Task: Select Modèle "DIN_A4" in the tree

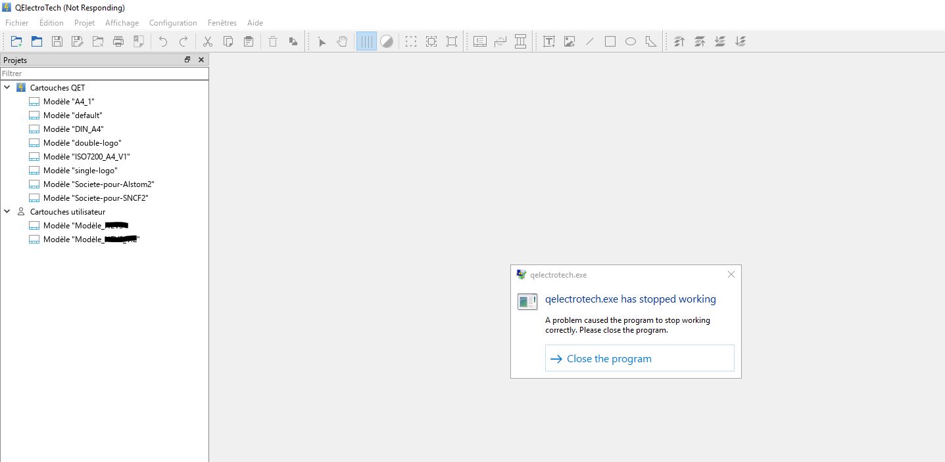Action: pos(73,129)
